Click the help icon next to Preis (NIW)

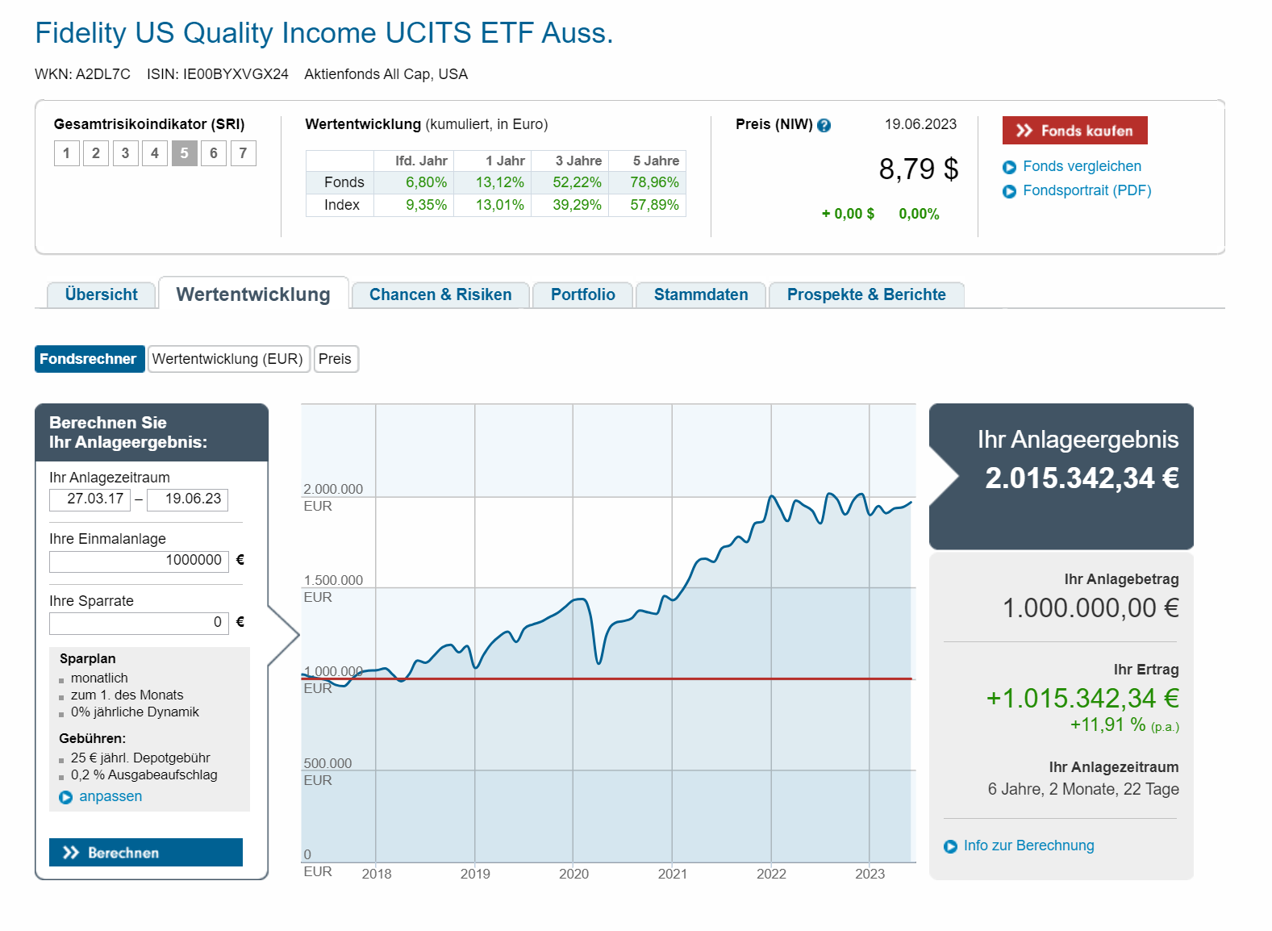pyautogui.click(x=824, y=125)
